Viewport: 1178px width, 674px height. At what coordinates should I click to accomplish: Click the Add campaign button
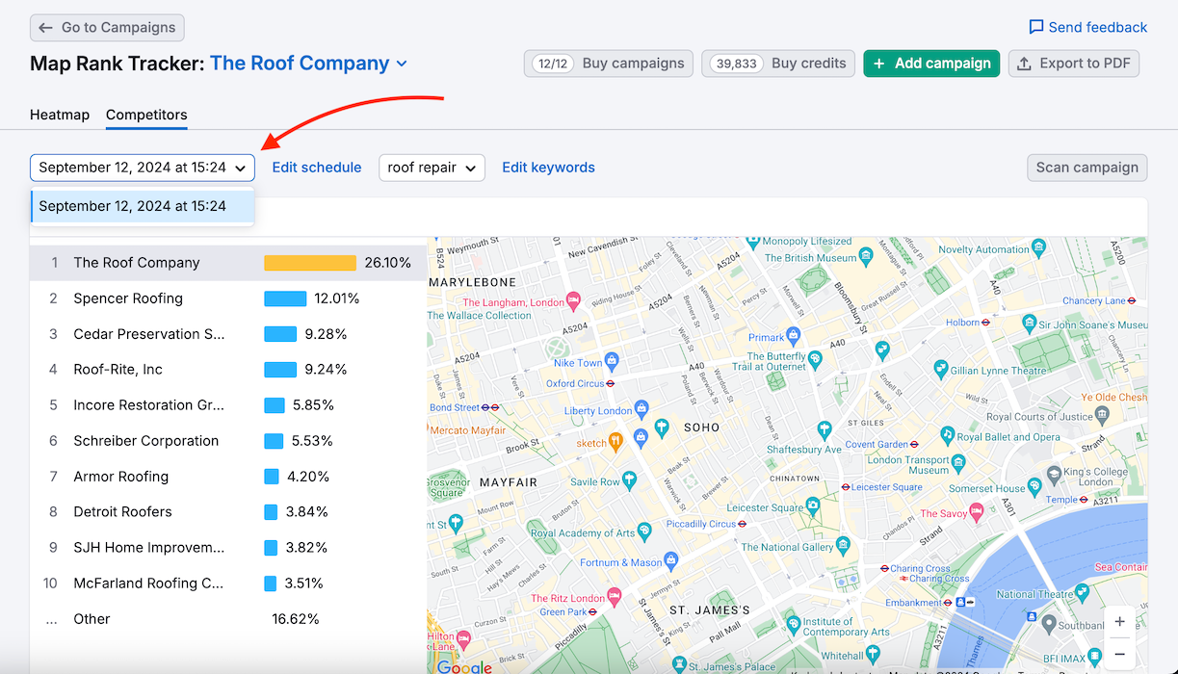click(x=931, y=64)
